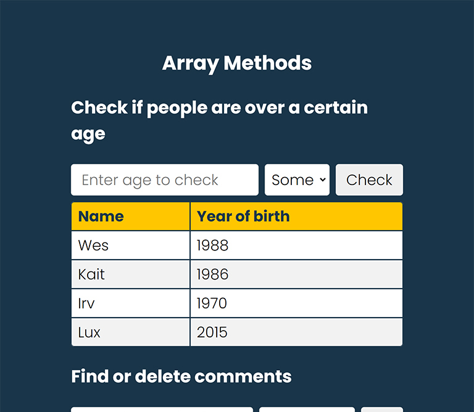Viewport: 474px width, 412px height.
Task: Click the Array Methods page title
Action: (x=237, y=64)
